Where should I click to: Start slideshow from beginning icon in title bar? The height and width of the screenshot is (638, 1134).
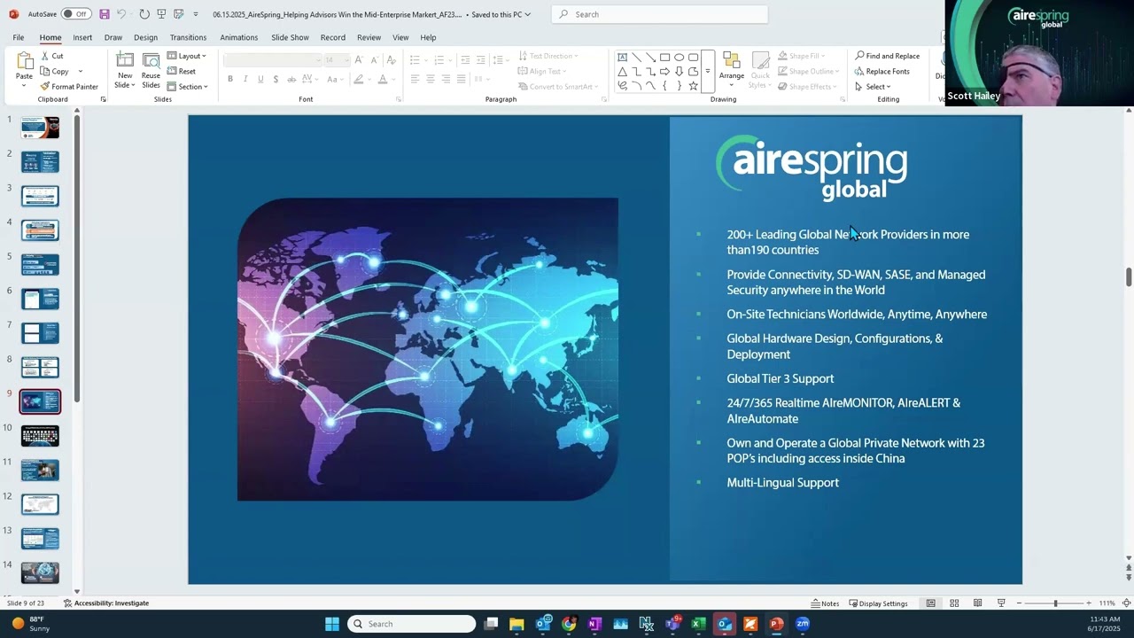(x=161, y=14)
